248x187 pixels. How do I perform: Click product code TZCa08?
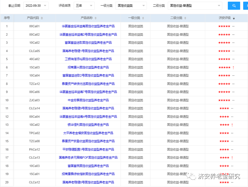pyautogui.click(x=34, y=141)
